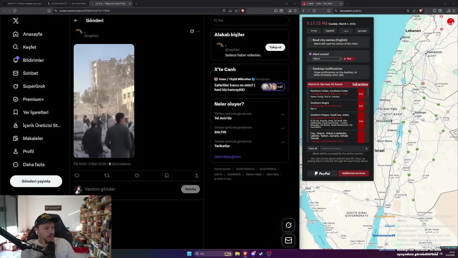Click the reply icon under the post
458x258 pixels.
pos(77,176)
